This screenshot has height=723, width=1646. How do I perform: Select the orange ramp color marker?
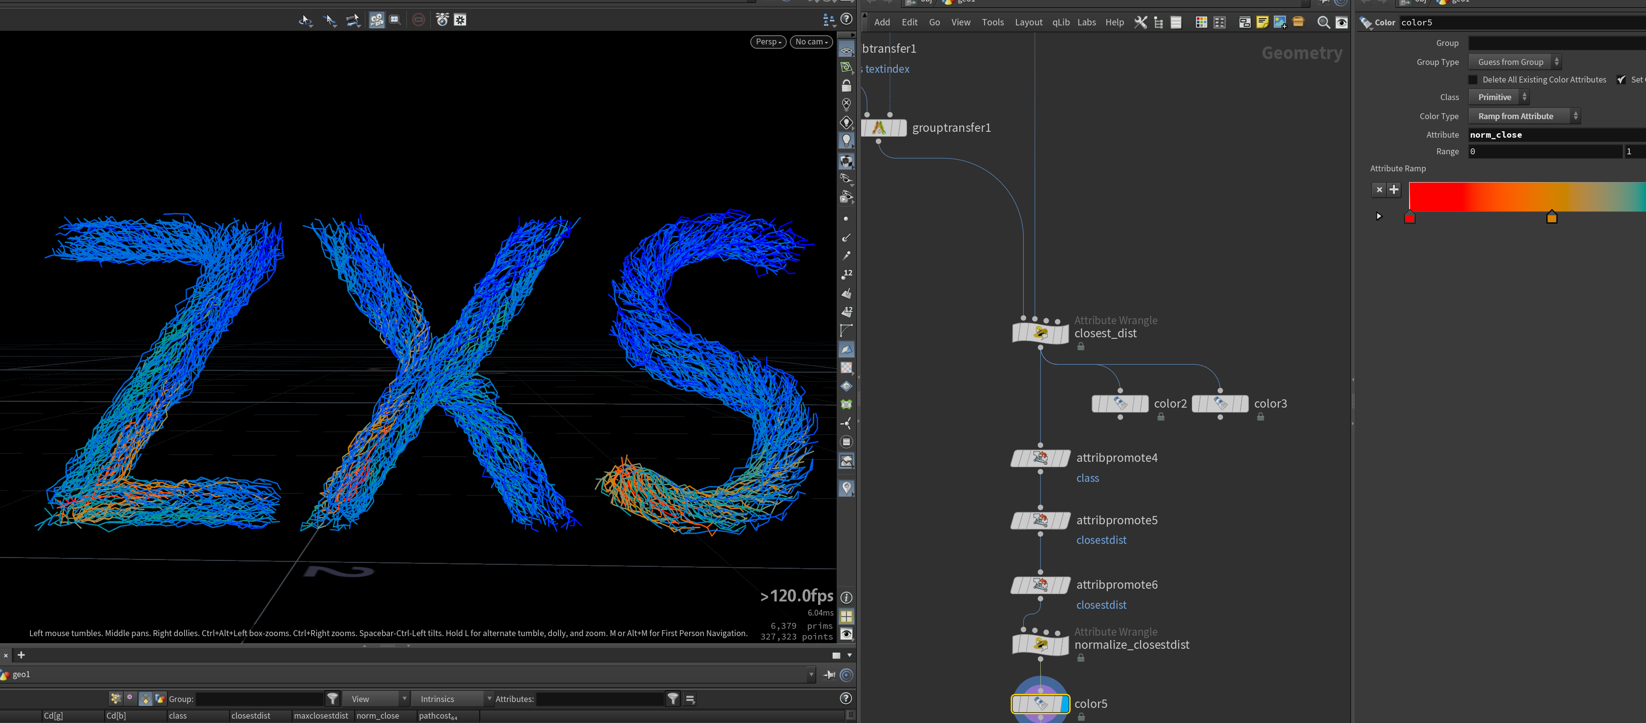point(1551,217)
